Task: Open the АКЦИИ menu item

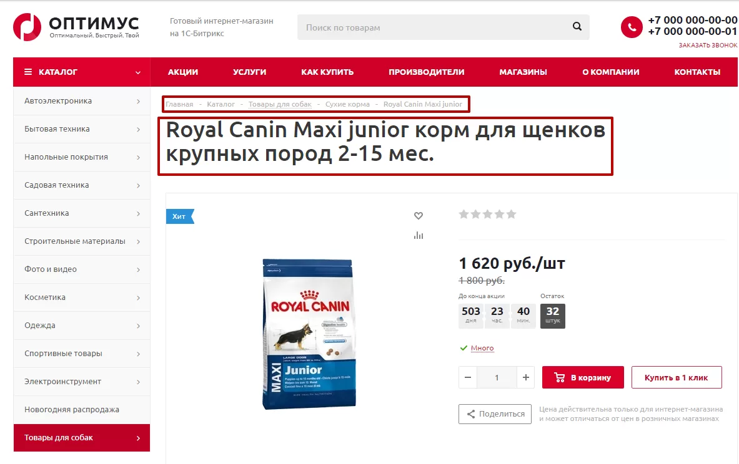Action: (183, 72)
